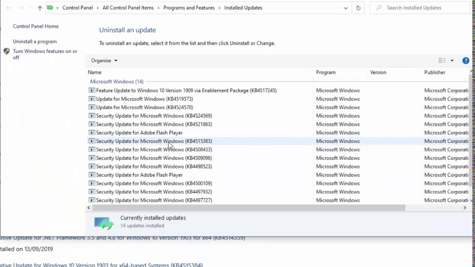Go to Programs and Features breadcrumb

point(189,8)
